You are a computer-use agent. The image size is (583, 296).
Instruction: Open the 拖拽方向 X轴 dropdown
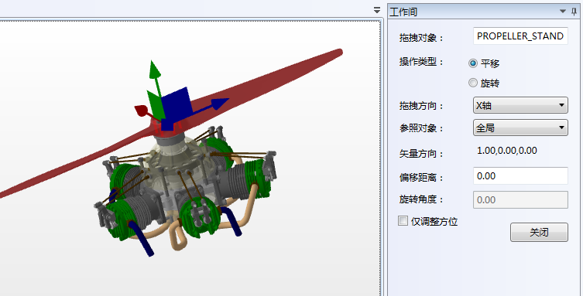[x=520, y=105]
